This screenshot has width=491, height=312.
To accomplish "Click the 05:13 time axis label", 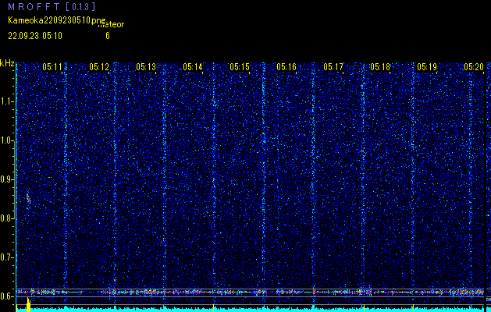I will [x=146, y=66].
